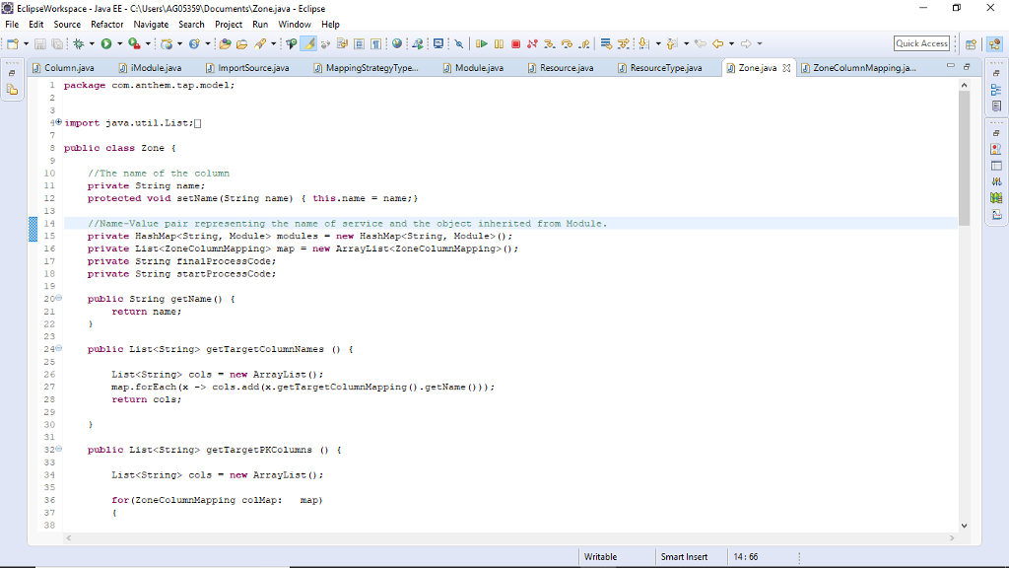The width and height of the screenshot is (1009, 568).
Task: Open the web browser globe icon
Action: pyautogui.click(x=397, y=43)
